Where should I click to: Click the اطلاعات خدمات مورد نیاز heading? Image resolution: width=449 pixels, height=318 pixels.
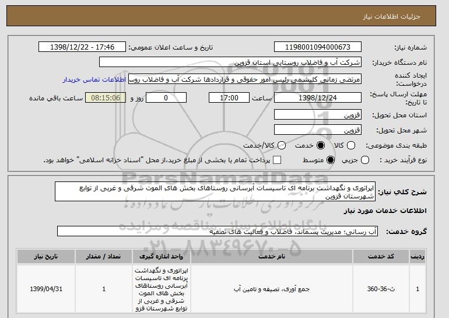pos(385,211)
